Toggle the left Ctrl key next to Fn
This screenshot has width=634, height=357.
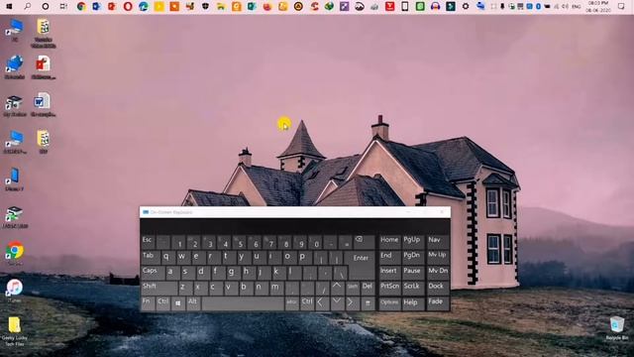162,303
